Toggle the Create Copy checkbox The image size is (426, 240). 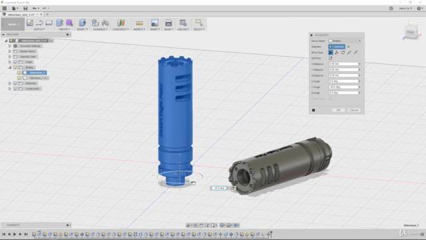[x=330, y=99]
